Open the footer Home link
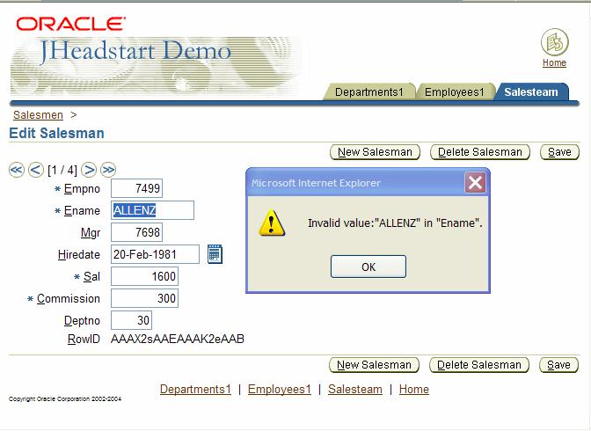 [413, 390]
